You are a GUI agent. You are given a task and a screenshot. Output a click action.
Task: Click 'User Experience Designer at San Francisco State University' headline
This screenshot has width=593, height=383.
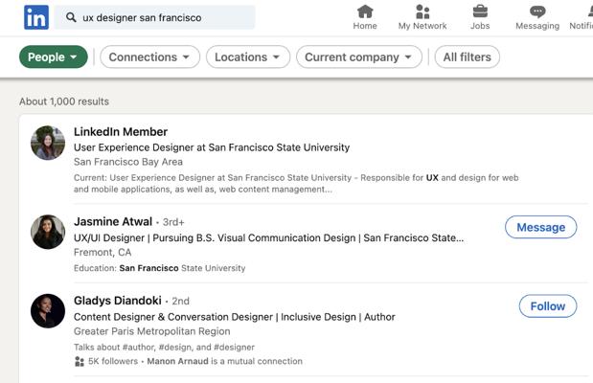[212, 147]
